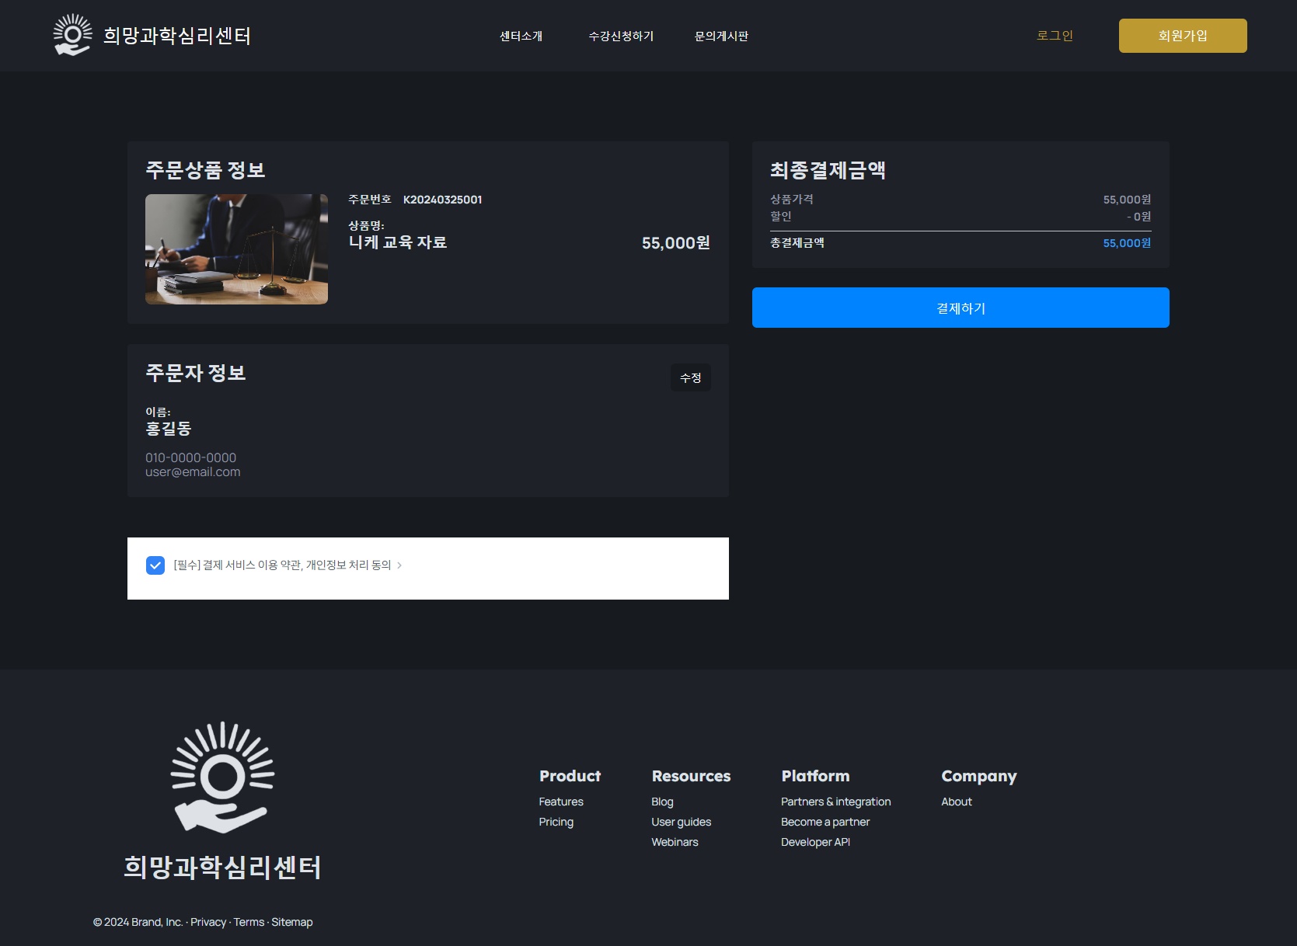Click the large footer sun-and-hand logo

[x=222, y=777]
